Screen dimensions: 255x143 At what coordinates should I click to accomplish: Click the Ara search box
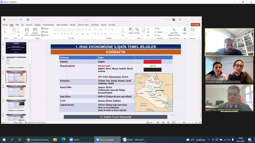(x=102, y=20)
